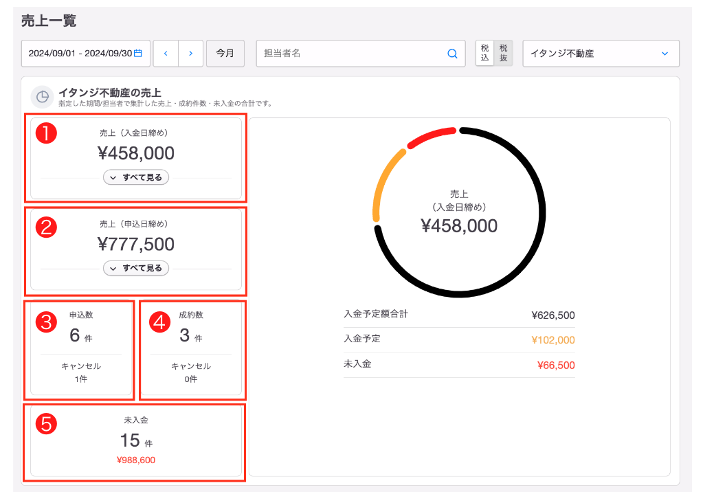This screenshot has height=492, width=703.
Task: Click the search magnifier icon
Action: point(452,54)
